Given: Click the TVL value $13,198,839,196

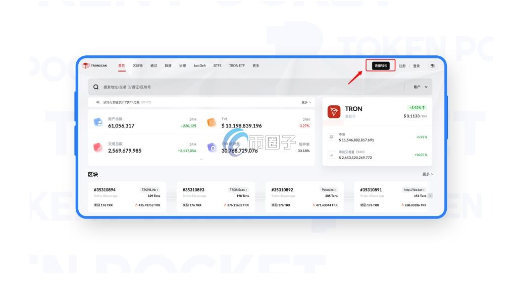Looking at the screenshot, I should [x=241, y=126].
